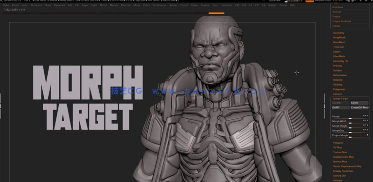The image size is (373, 182).
Task: Open the Light menu
Action: click(94, 5)
